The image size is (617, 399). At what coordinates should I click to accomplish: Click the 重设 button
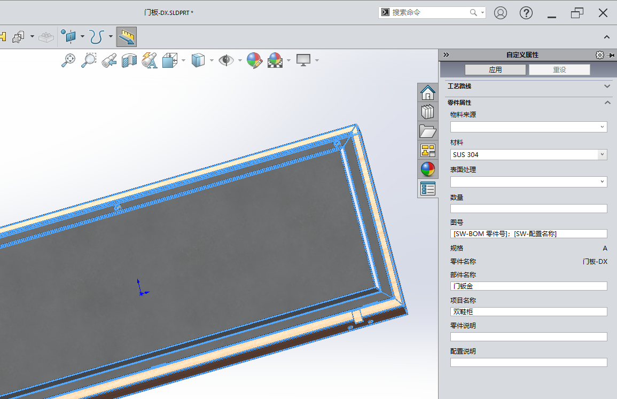[559, 69]
